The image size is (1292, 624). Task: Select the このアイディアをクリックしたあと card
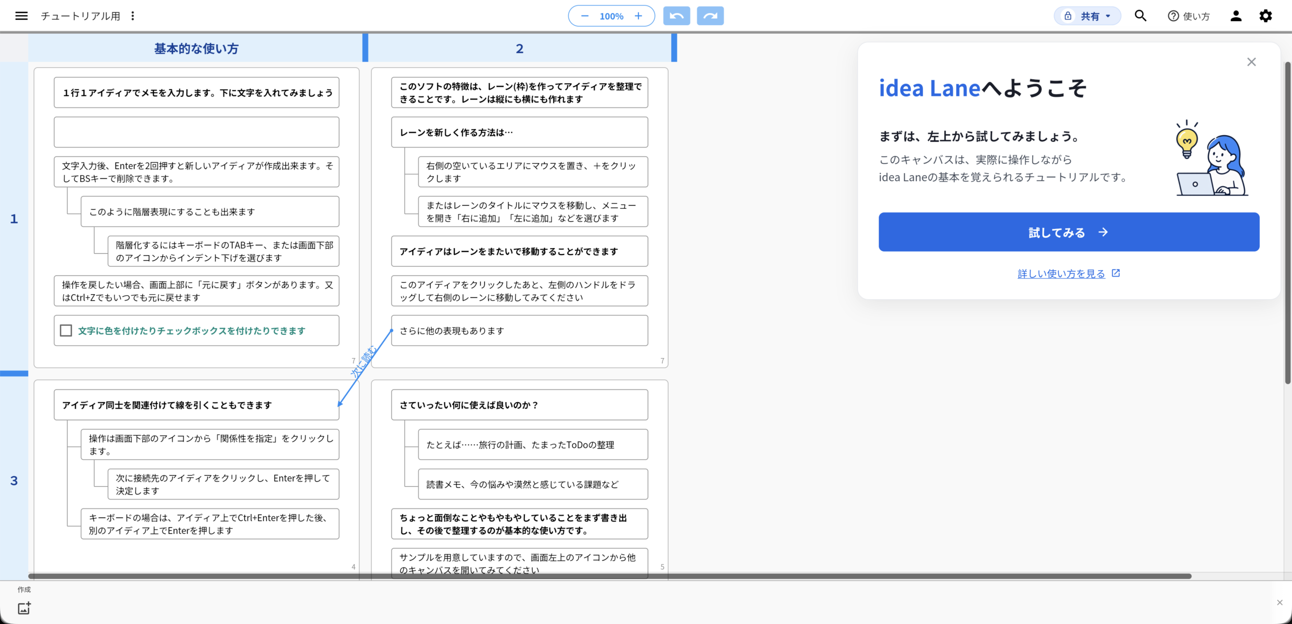519,291
